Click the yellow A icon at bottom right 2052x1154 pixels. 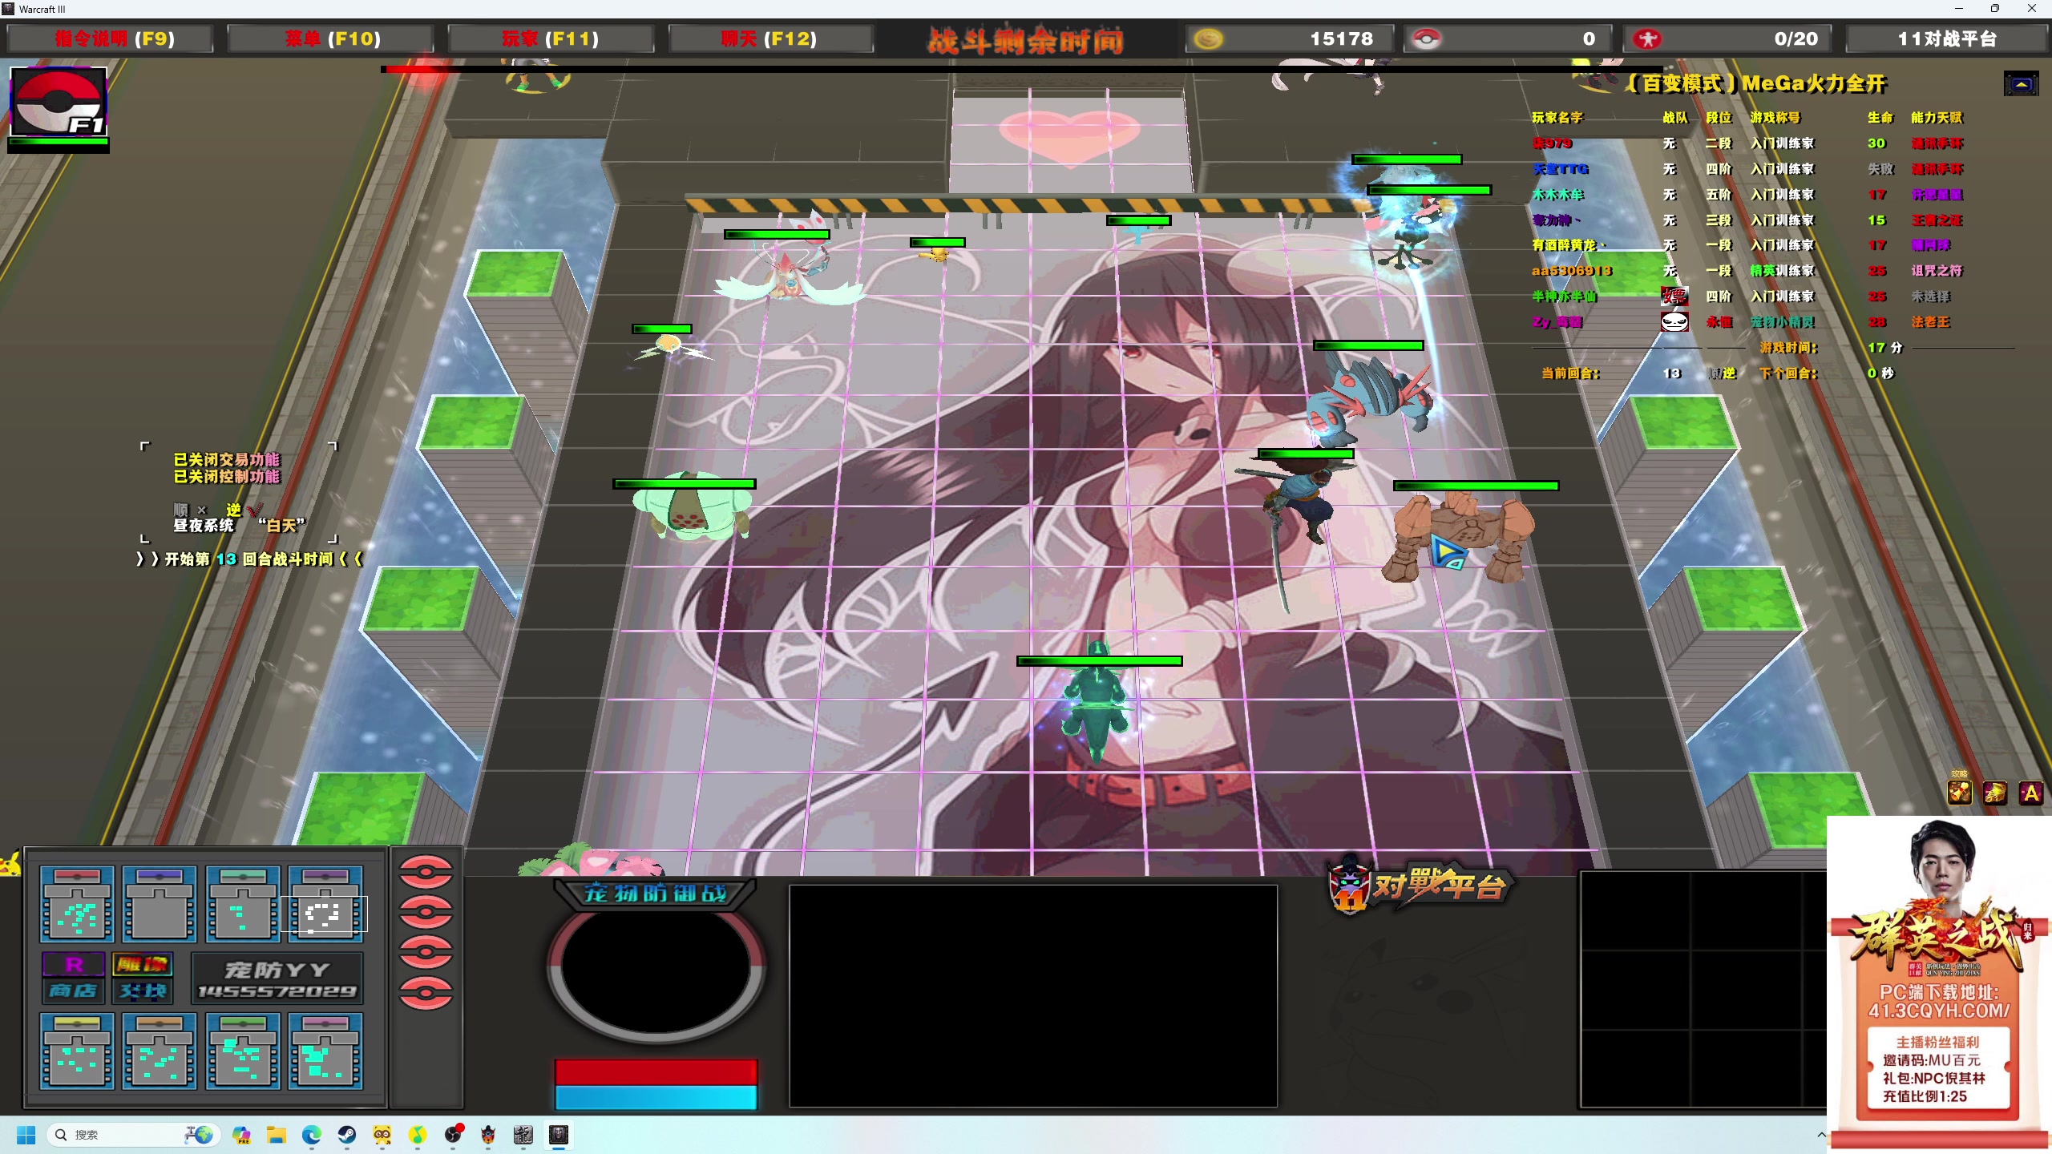pyautogui.click(x=2030, y=793)
